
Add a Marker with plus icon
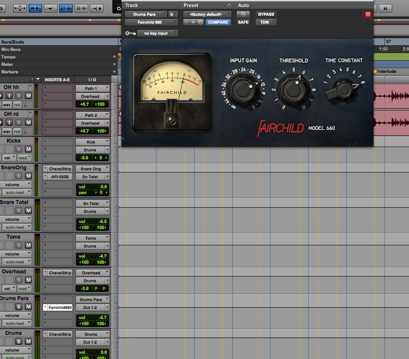click(114, 72)
